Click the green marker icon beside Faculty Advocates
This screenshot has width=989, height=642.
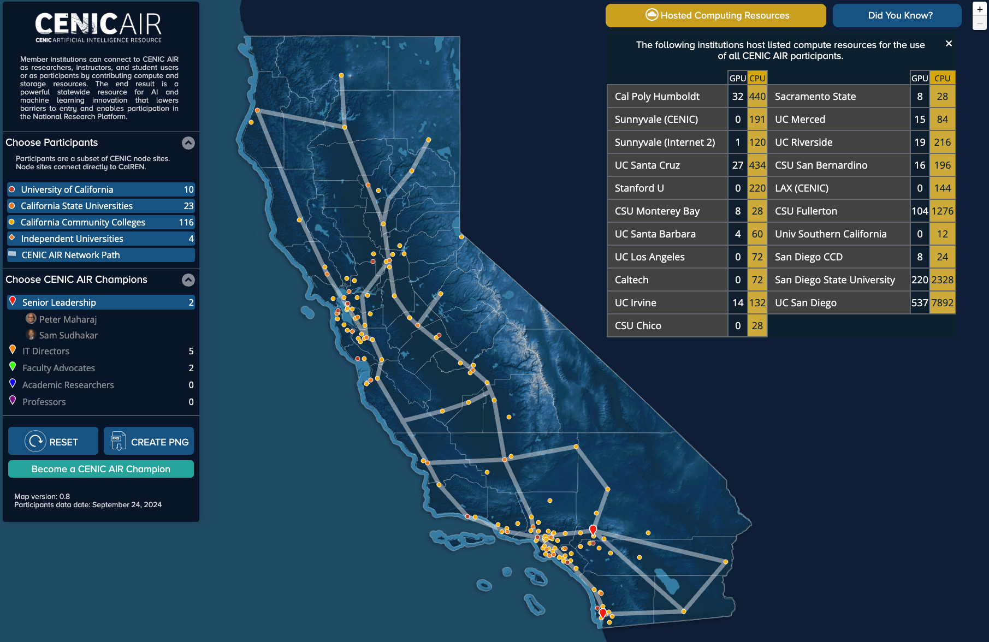point(13,366)
